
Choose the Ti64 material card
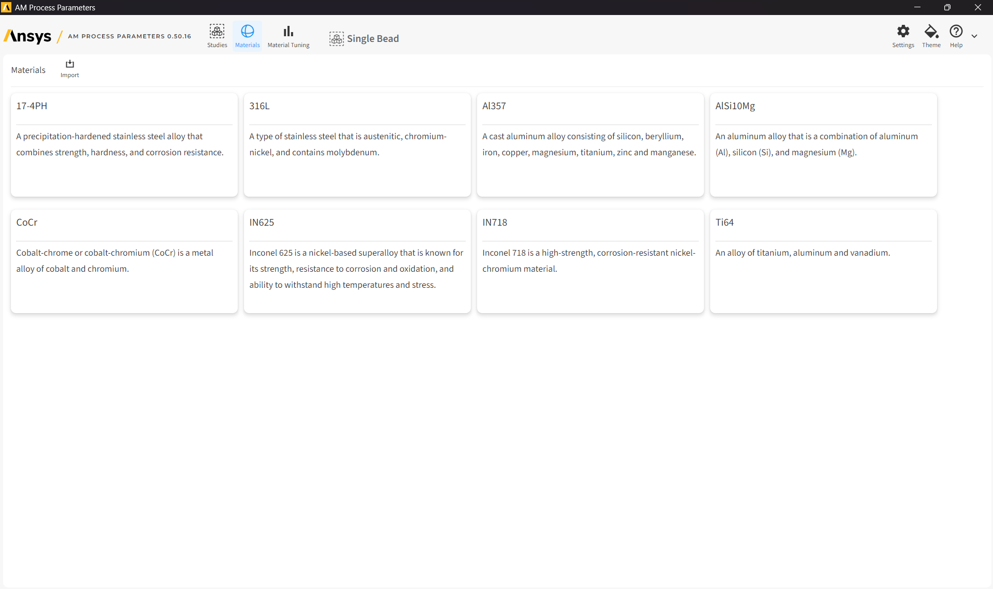click(824, 261)
